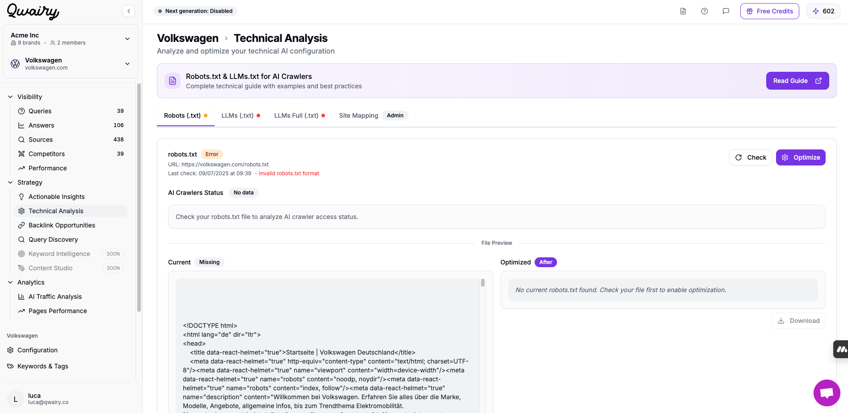The width and height of the screenshot is (848, 413).
Task: Click the guide banner document icon
Action: (173, 81)
